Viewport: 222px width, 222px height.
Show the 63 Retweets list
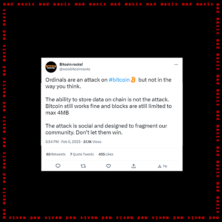56,154
